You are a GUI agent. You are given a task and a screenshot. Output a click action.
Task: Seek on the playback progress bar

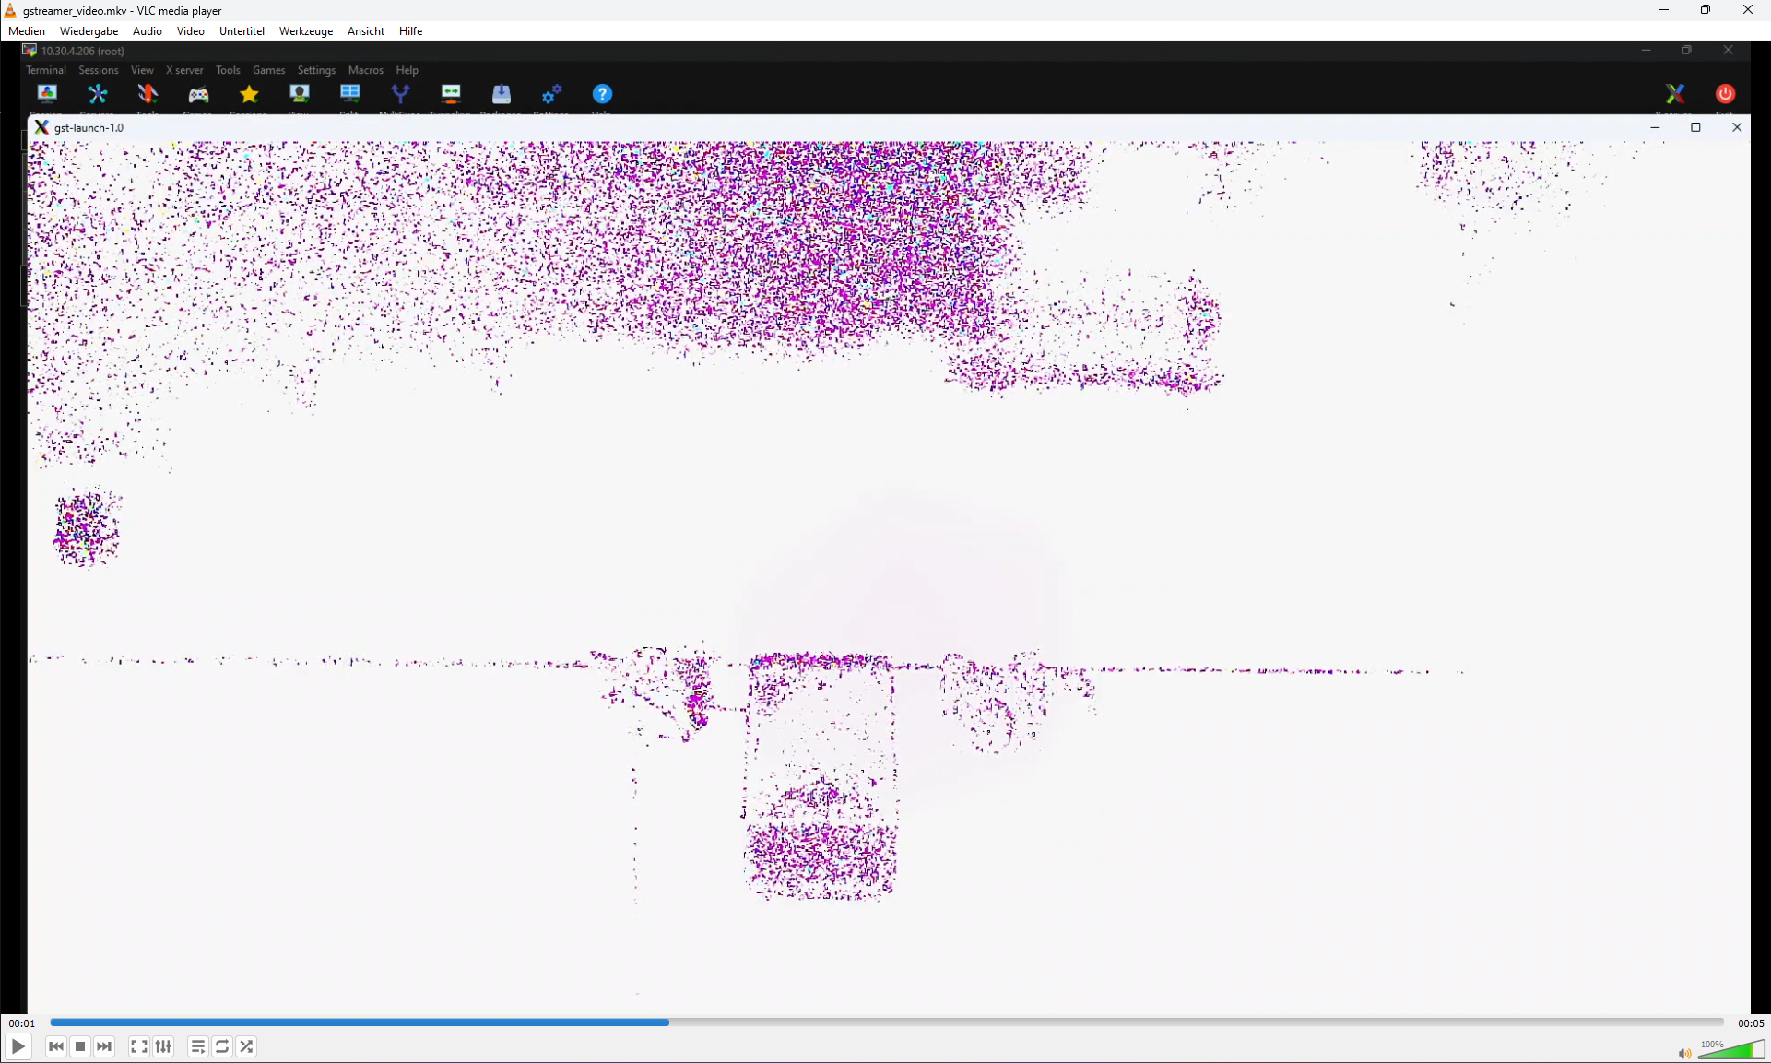(885, 1022)
